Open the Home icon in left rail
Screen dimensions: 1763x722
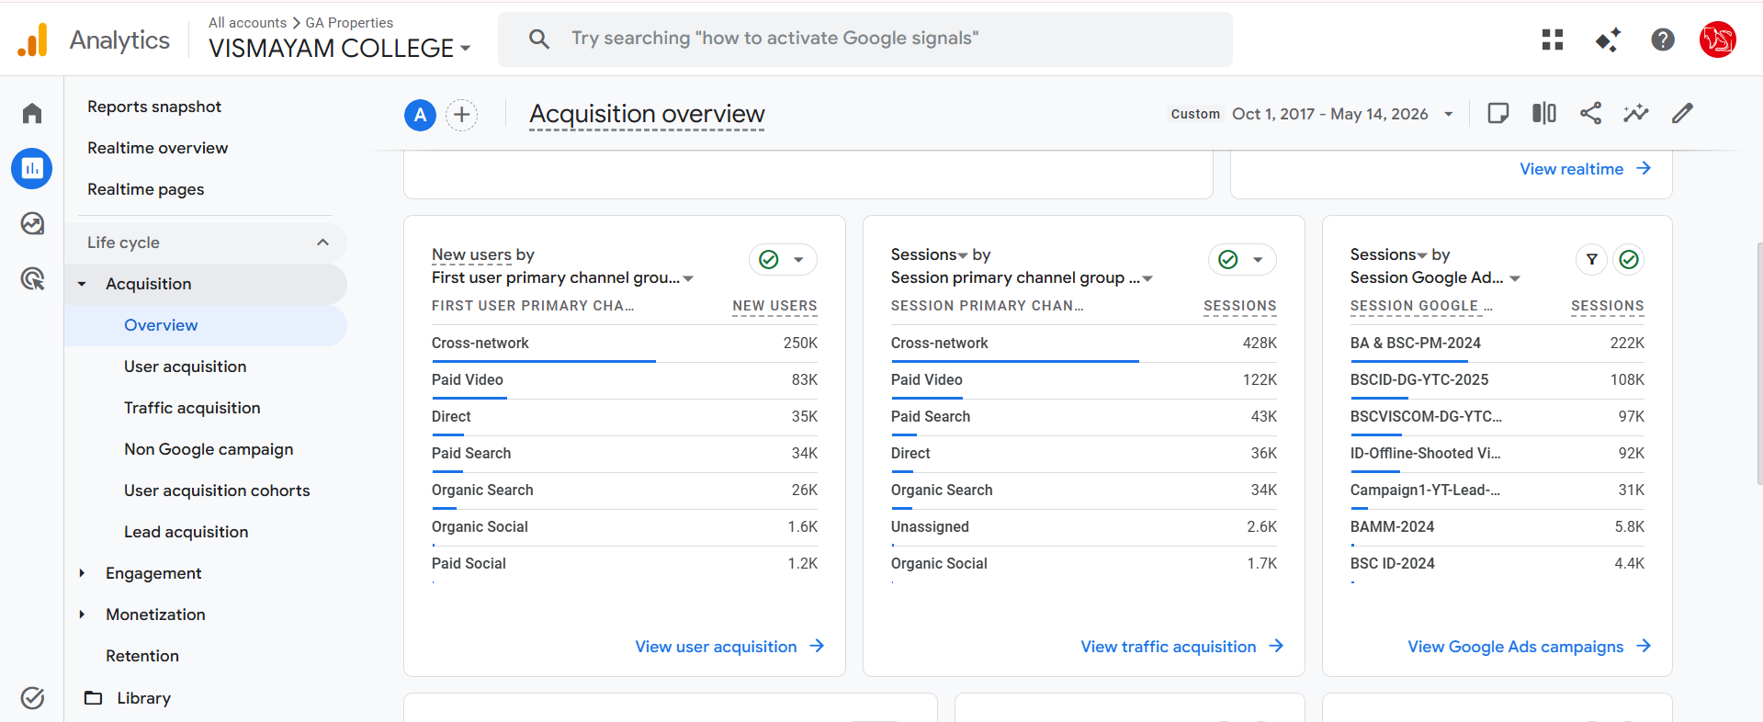click(32, 113)
